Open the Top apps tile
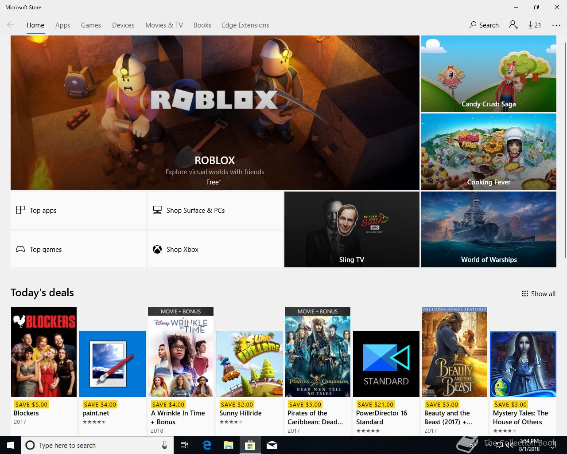Viewport: 567px width, 454px height. click(x=78, y=210)
